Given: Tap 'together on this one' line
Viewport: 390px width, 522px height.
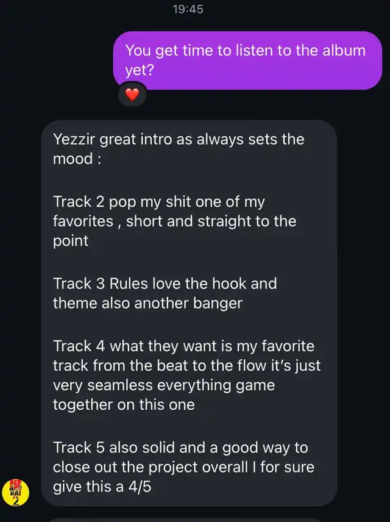Looking at the screenshot, I should click(x=124, y=405).
